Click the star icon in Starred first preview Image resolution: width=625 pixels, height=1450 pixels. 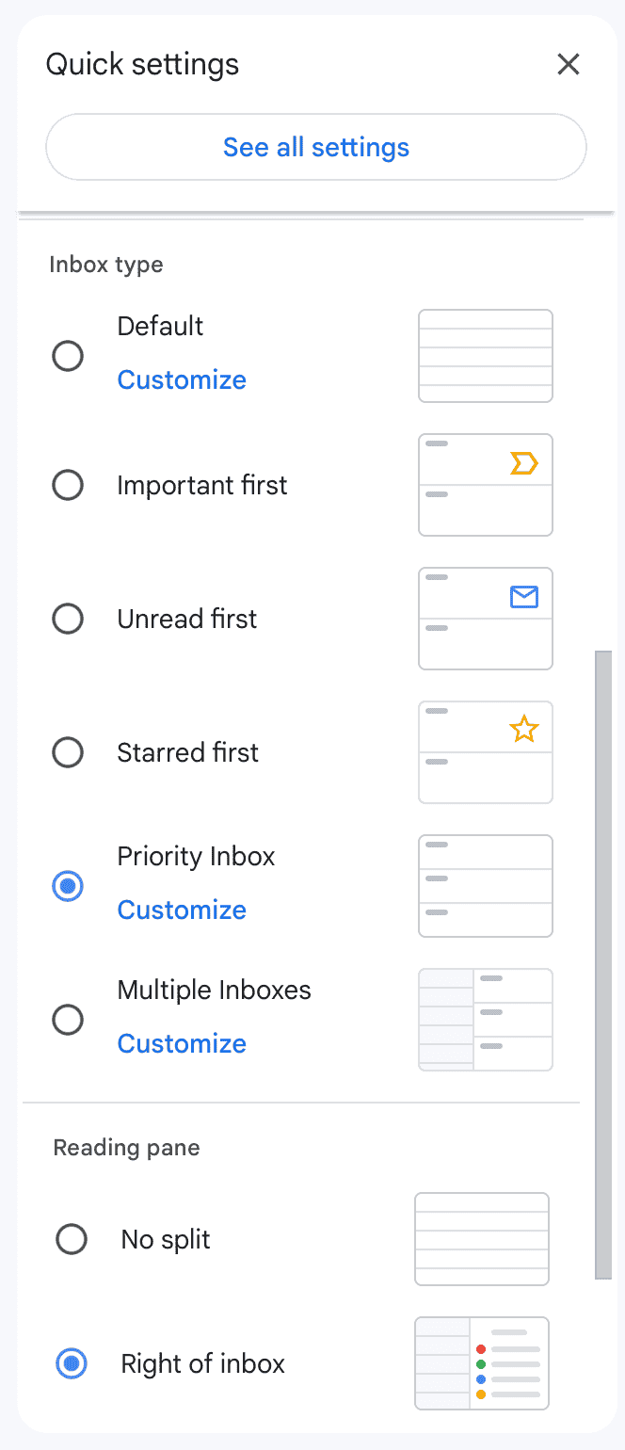(x=524, y=729)
